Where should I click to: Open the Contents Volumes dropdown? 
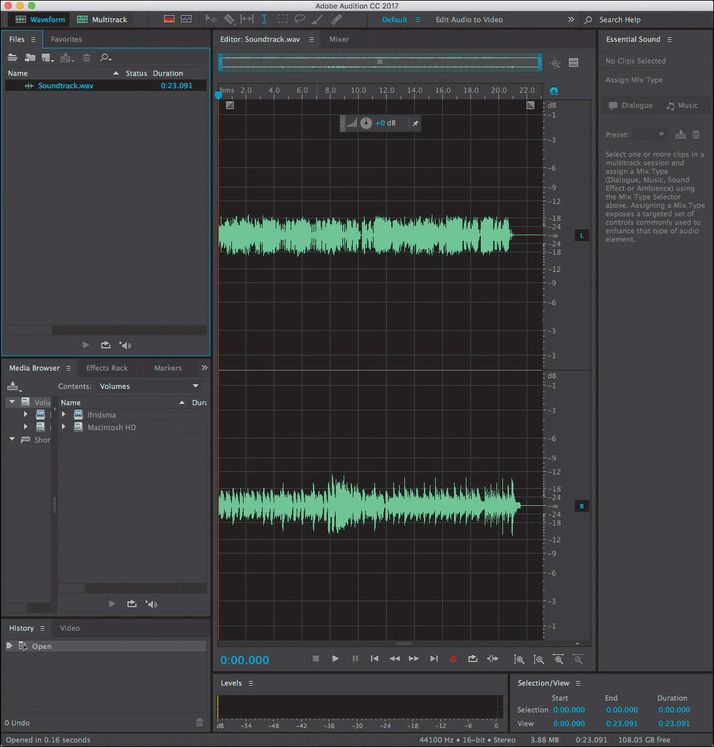(x=148, y=386)
